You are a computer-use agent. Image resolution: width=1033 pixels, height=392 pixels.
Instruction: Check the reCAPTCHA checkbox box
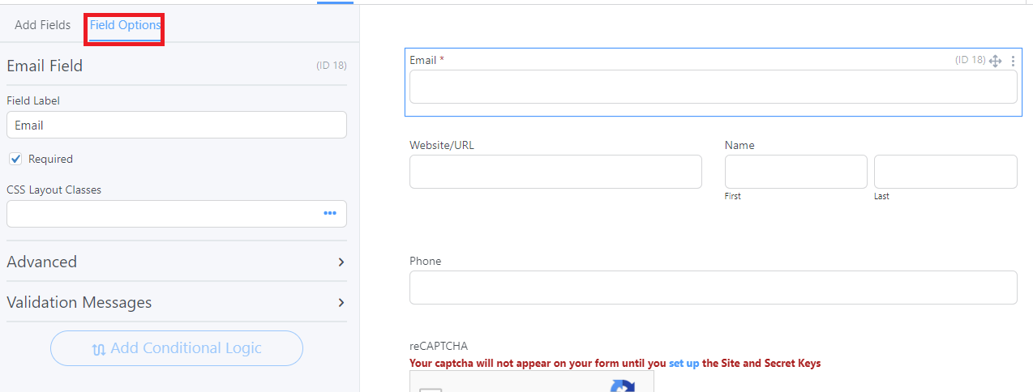(x=431, y=390)
